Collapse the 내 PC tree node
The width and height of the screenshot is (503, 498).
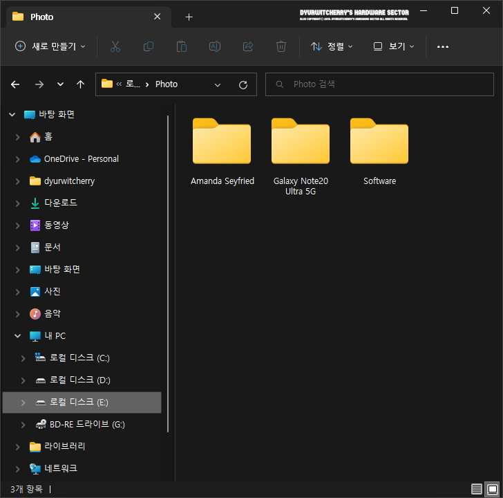[18, 336]
